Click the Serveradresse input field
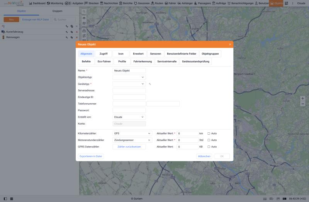The image size is (309, 202). [129, 91]
